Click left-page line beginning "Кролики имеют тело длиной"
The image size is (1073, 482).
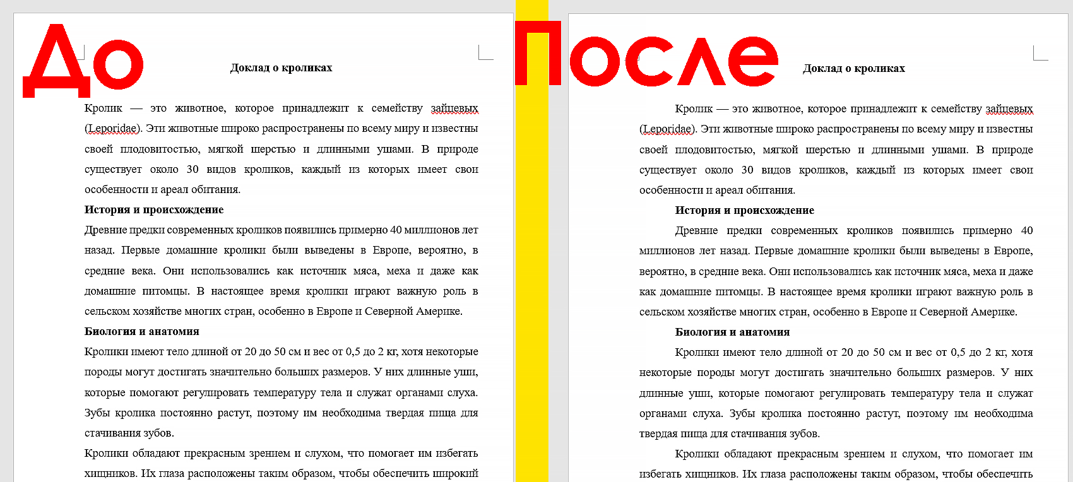(x=282, y=351)
